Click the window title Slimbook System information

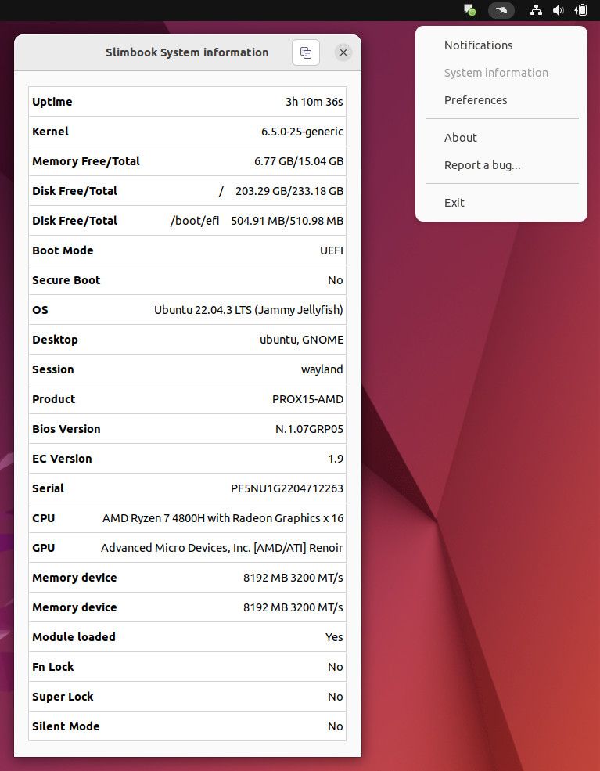187,52
